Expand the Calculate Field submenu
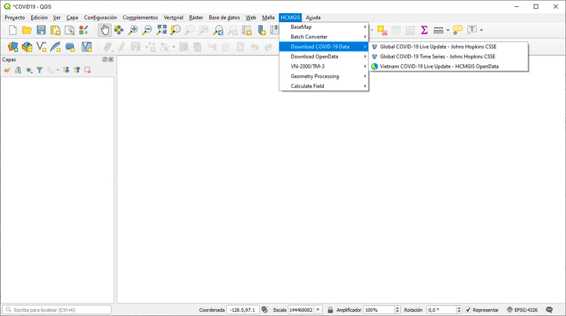 [x=324, y=86]
